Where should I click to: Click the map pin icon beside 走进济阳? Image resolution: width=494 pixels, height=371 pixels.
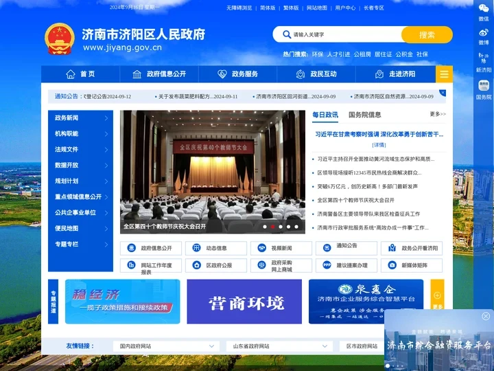tap(379, 74)
